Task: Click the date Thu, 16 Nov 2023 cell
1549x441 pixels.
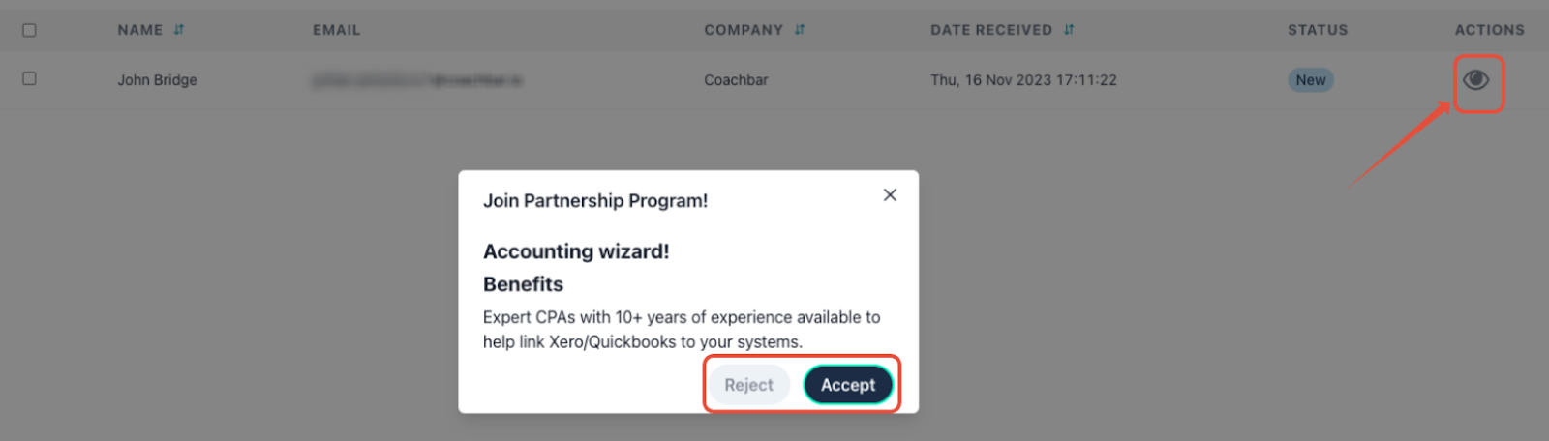Action: [1023, 80]
